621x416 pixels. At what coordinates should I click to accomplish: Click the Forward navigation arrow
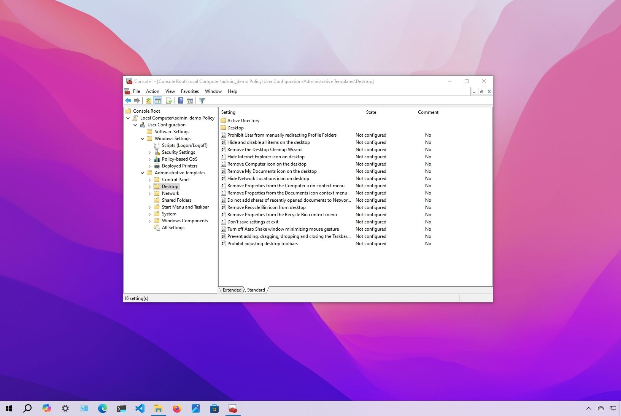137,100
